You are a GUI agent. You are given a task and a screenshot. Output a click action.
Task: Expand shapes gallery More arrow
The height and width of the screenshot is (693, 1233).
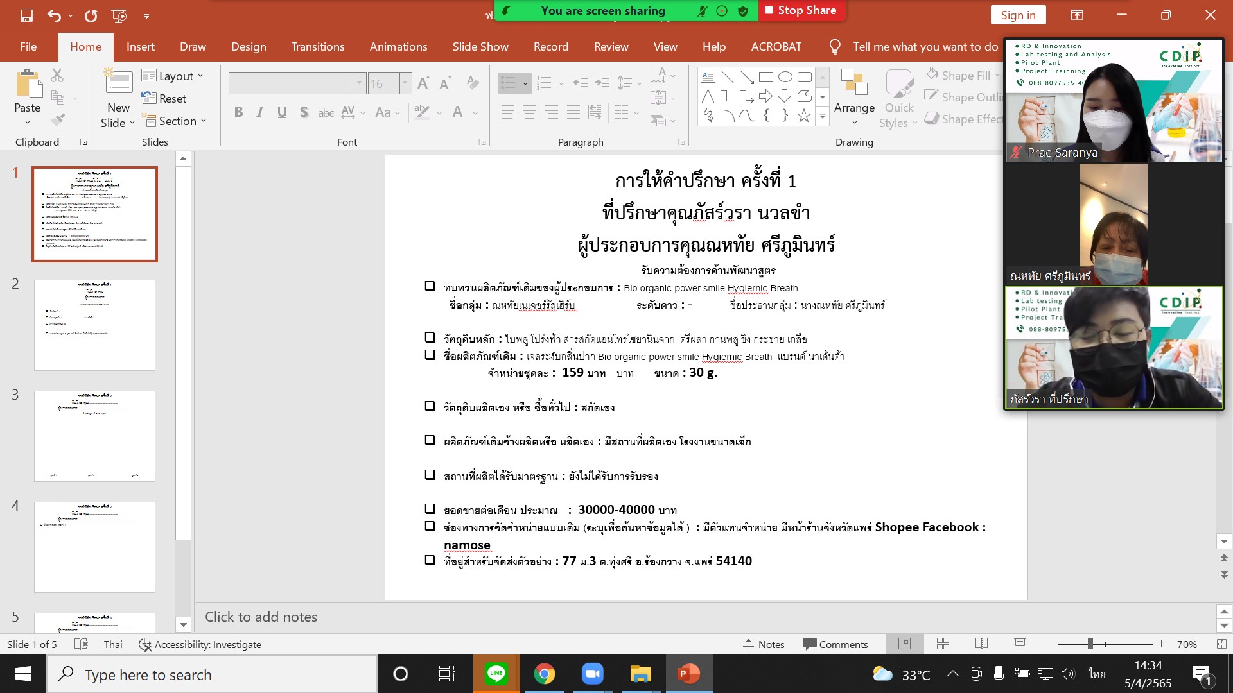tap(823, 116)
